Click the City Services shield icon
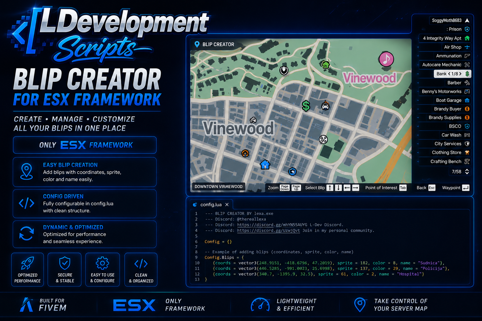482x321 pixels. point(467,144)
